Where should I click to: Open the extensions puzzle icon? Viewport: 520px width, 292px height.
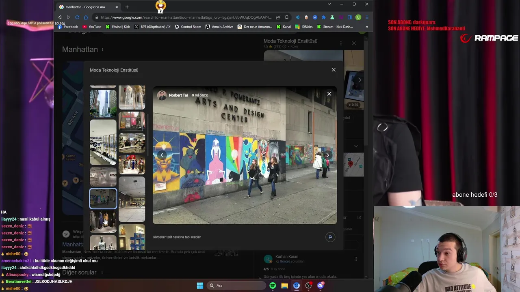click(323, 17)
